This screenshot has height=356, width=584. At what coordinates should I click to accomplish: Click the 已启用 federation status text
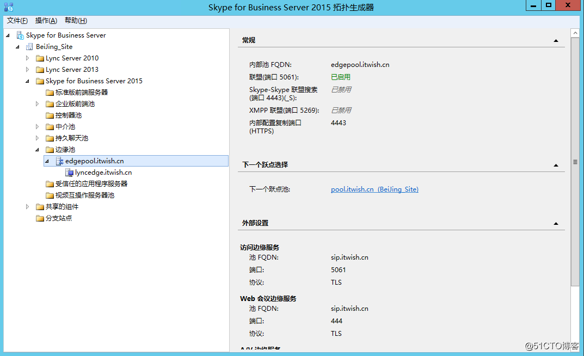(340, 77)
